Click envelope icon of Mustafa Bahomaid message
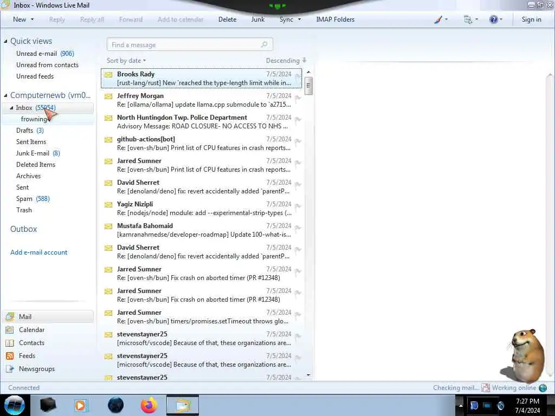This screenshot has width=555, height=416. [x=108, y=226]
